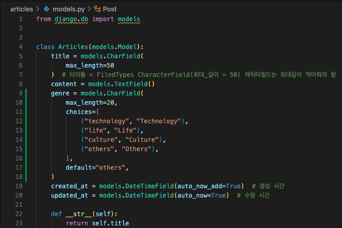Screen dimensions: 342x228
Task: Click the Python file icon in breadcrumb
Action: click(x=46, y=9)
